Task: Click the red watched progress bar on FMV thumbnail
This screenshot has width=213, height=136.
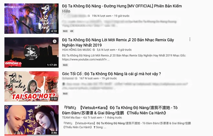Action: pyautogui.click(x=15, y=135)
